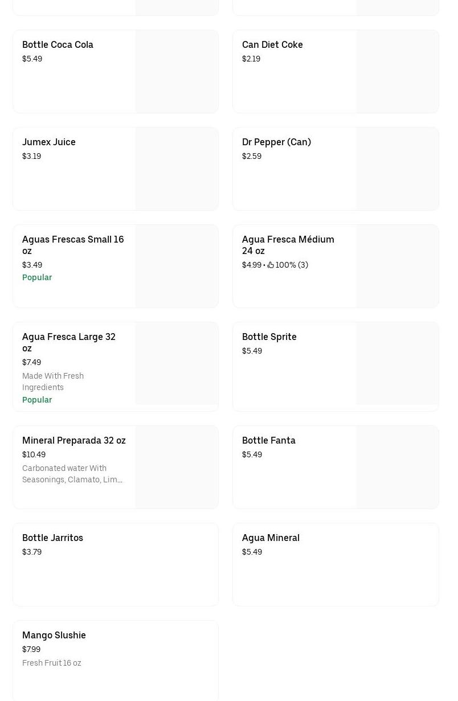
Task: Click the thumbs-up rating icon on Agua Fresca Médium
Action: click(x=271, y=265)
